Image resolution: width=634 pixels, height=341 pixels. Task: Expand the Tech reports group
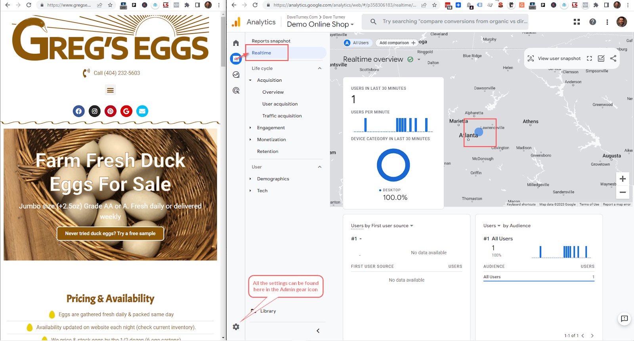250,191
